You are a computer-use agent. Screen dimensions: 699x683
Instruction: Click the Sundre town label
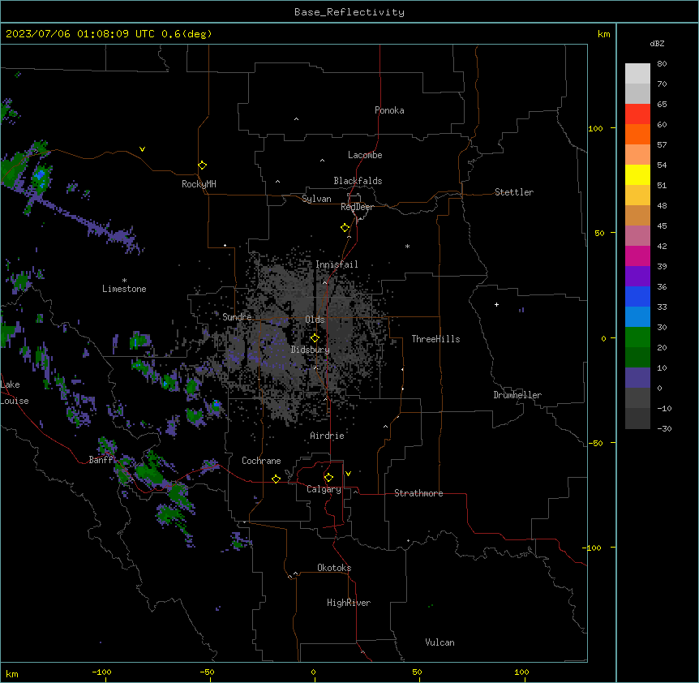click(x=237, y=317)
